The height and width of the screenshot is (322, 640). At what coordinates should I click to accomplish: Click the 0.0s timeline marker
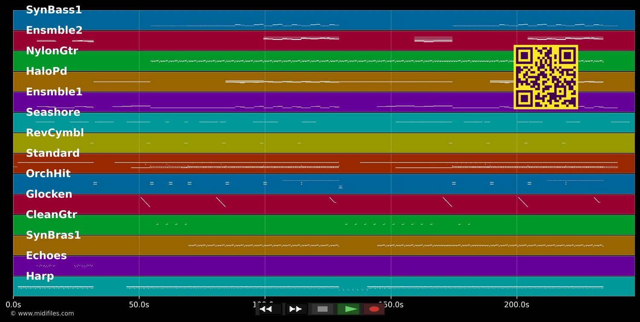pos(14,305)
